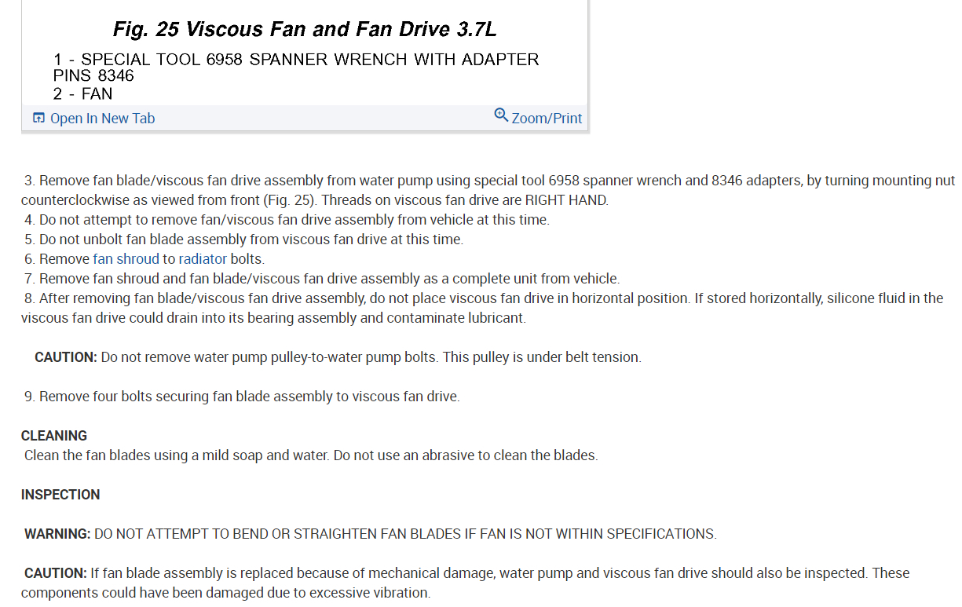
Task: Open the figure via Open In New Tab text
Action: pos(102,119)
